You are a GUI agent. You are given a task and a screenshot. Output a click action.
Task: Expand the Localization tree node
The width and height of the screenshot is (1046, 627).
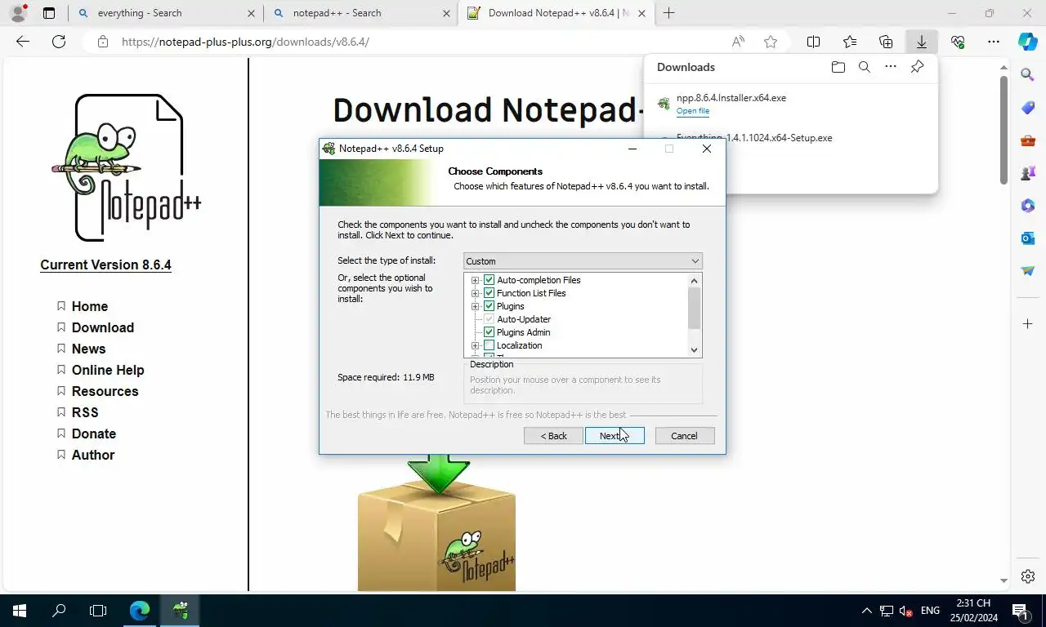pyautogui.click(x=476, y=345)
